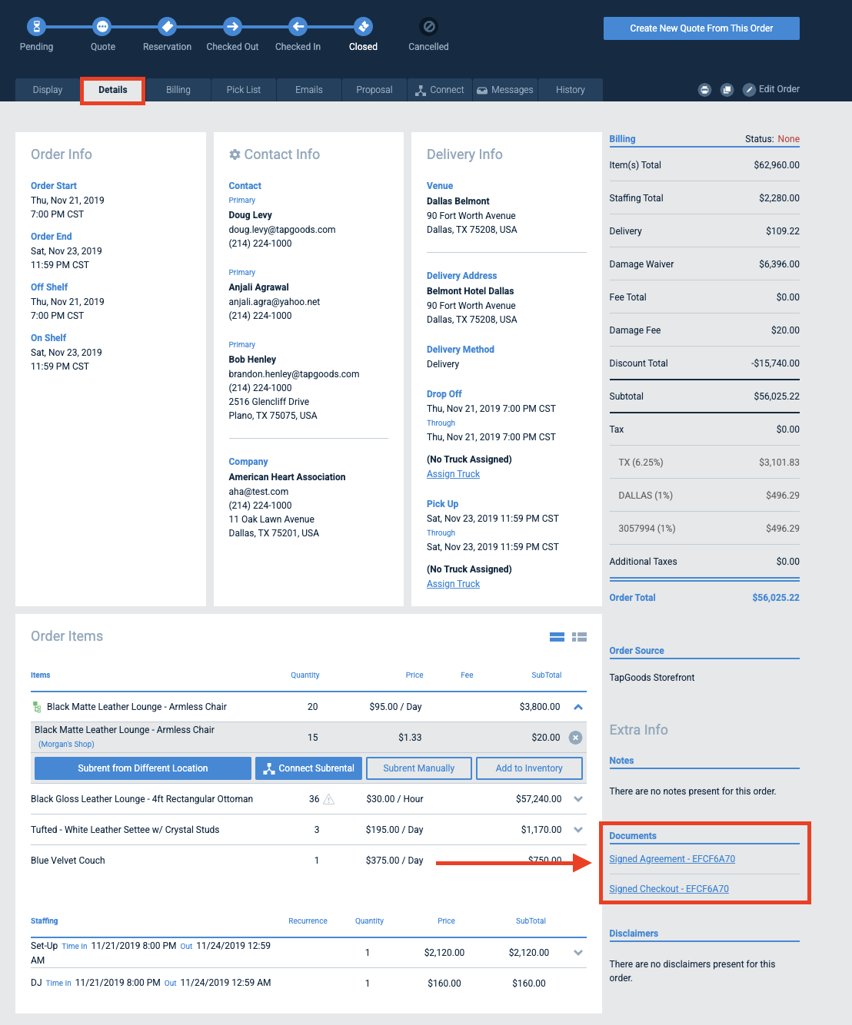
Task: Select the Edit Order pencil icon
Action: pos(749,89)
